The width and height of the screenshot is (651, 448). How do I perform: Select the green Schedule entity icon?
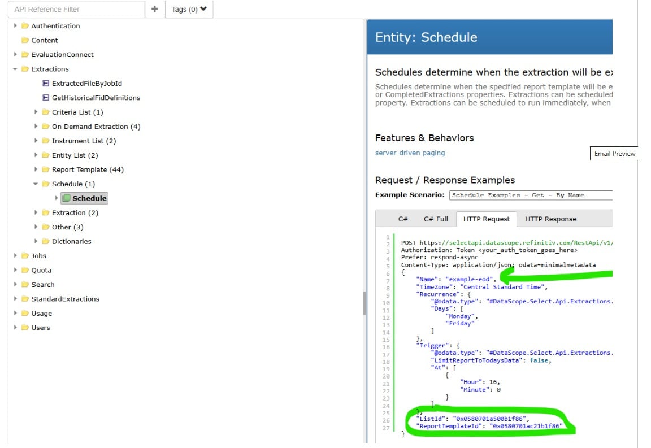coord(66,198)
